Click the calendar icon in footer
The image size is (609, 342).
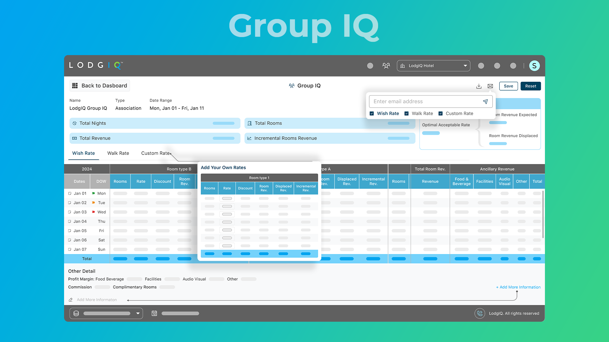pyautogui.click(x=154, y=313)
